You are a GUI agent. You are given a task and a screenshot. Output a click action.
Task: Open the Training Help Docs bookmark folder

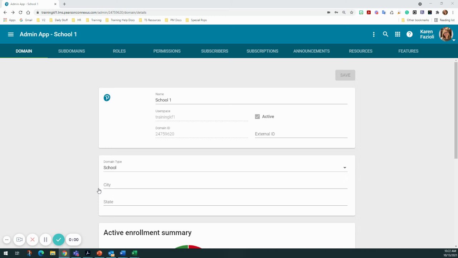[x=120, y=20]
